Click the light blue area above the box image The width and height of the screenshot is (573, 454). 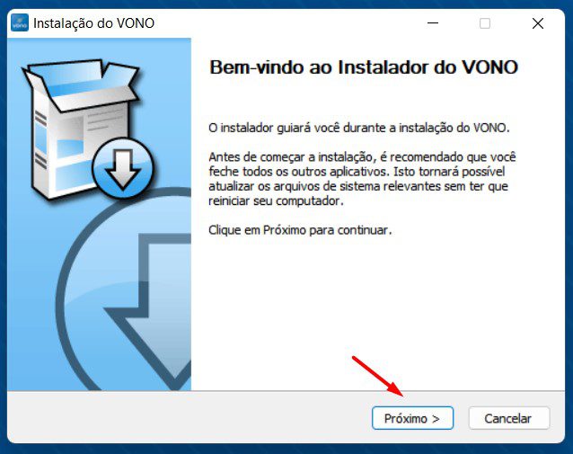99,48
